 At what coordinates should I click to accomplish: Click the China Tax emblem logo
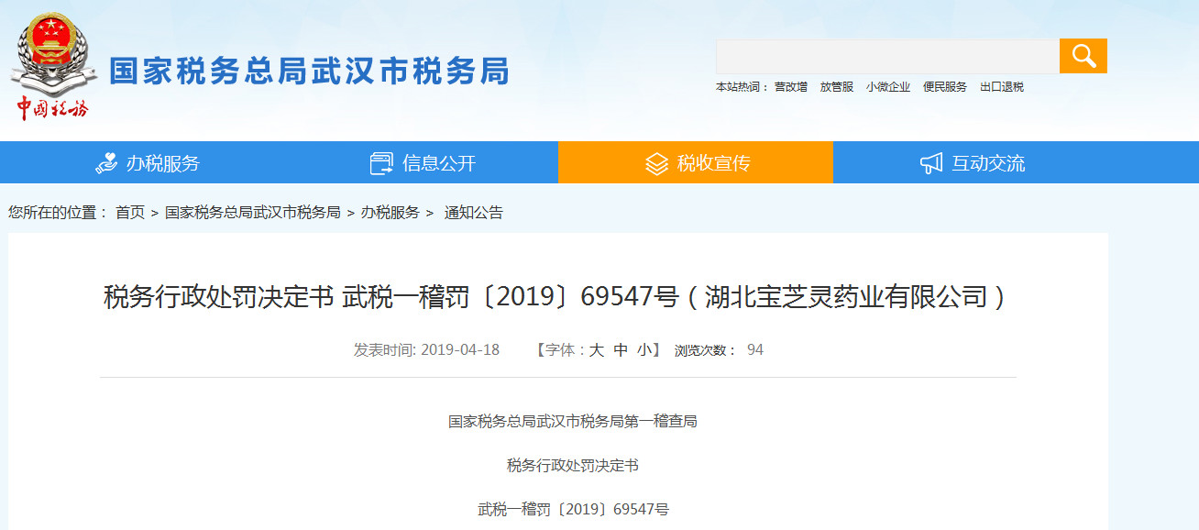tap(51, 66)
